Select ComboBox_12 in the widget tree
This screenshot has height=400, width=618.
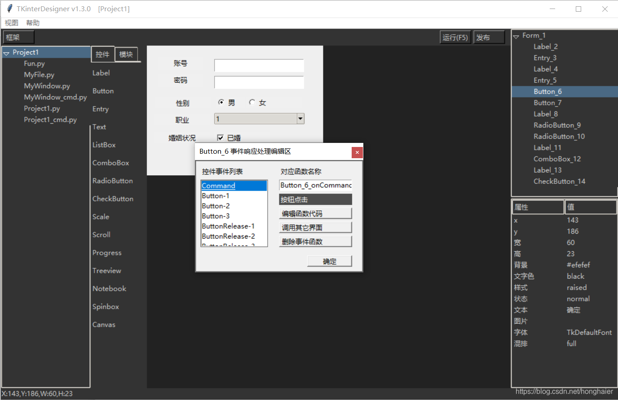tap(557, 159)
